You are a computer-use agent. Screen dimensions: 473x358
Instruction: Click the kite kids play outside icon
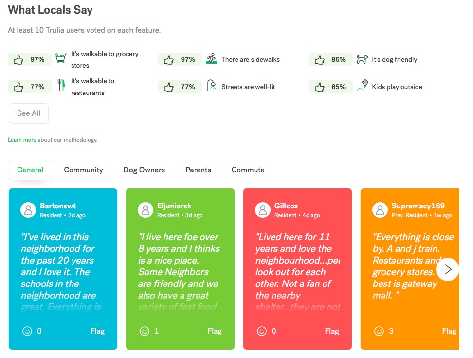click(362, 86)
